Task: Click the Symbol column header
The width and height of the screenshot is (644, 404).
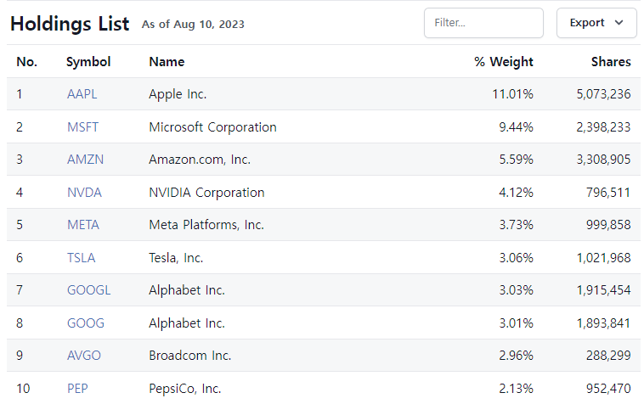Action: [x=88, y=62]
